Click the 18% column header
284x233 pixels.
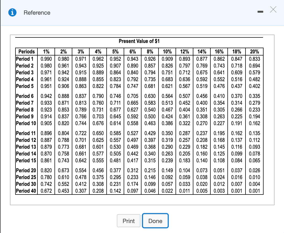(237, 52)
